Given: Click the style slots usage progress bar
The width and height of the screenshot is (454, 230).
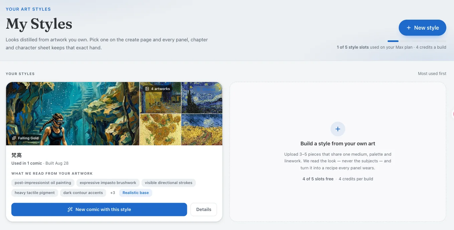Looking at the screenshot, I should tap(417, 41).
